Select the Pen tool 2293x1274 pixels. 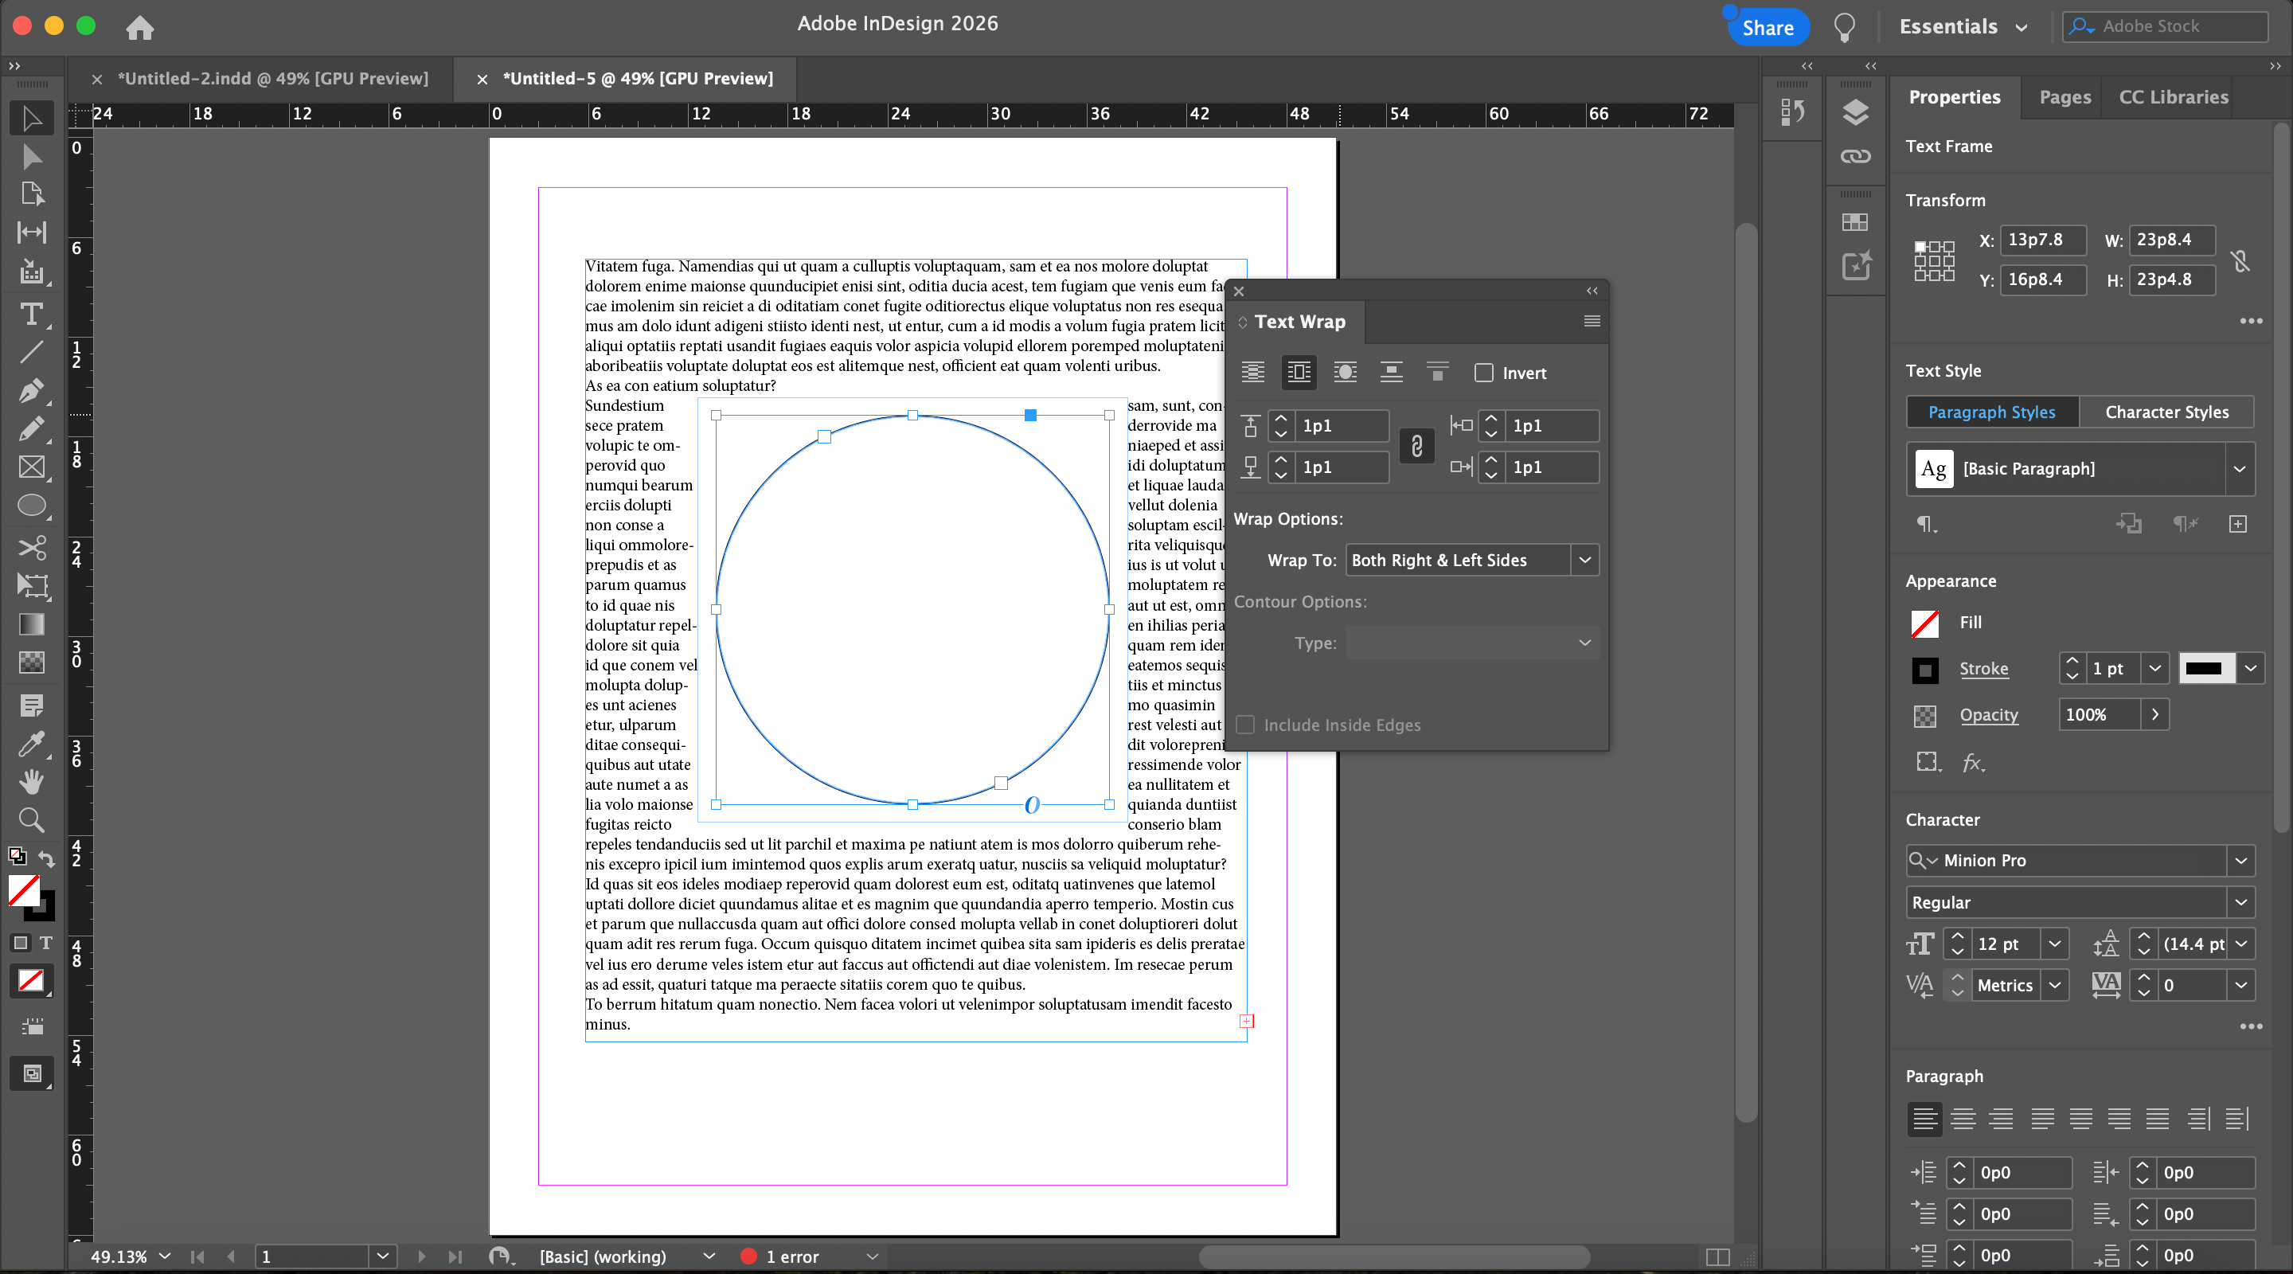click(x=31, y=390)
